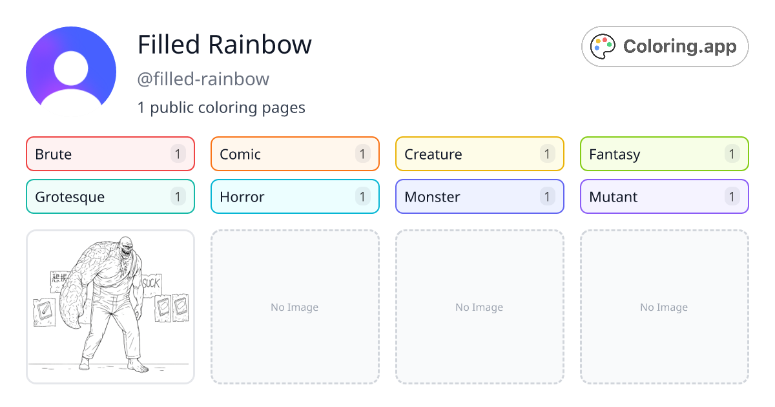Click the count badge on Creature tag
This screenshot has width=775, height=407.
(547, 154)
